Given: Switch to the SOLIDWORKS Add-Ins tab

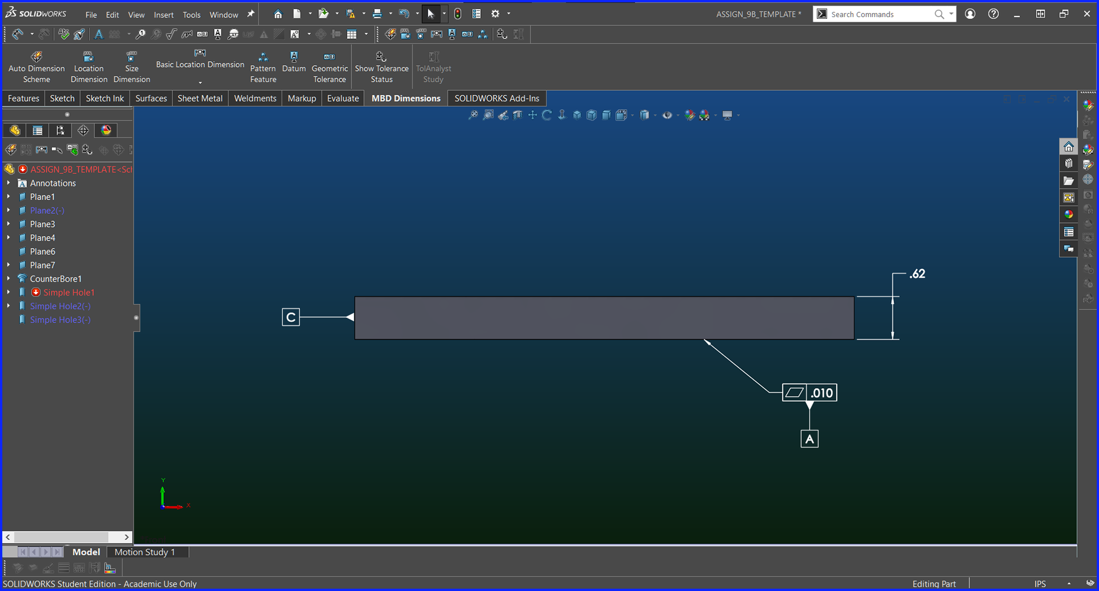Looking at the screenshot, I should (x=497, y=98).
